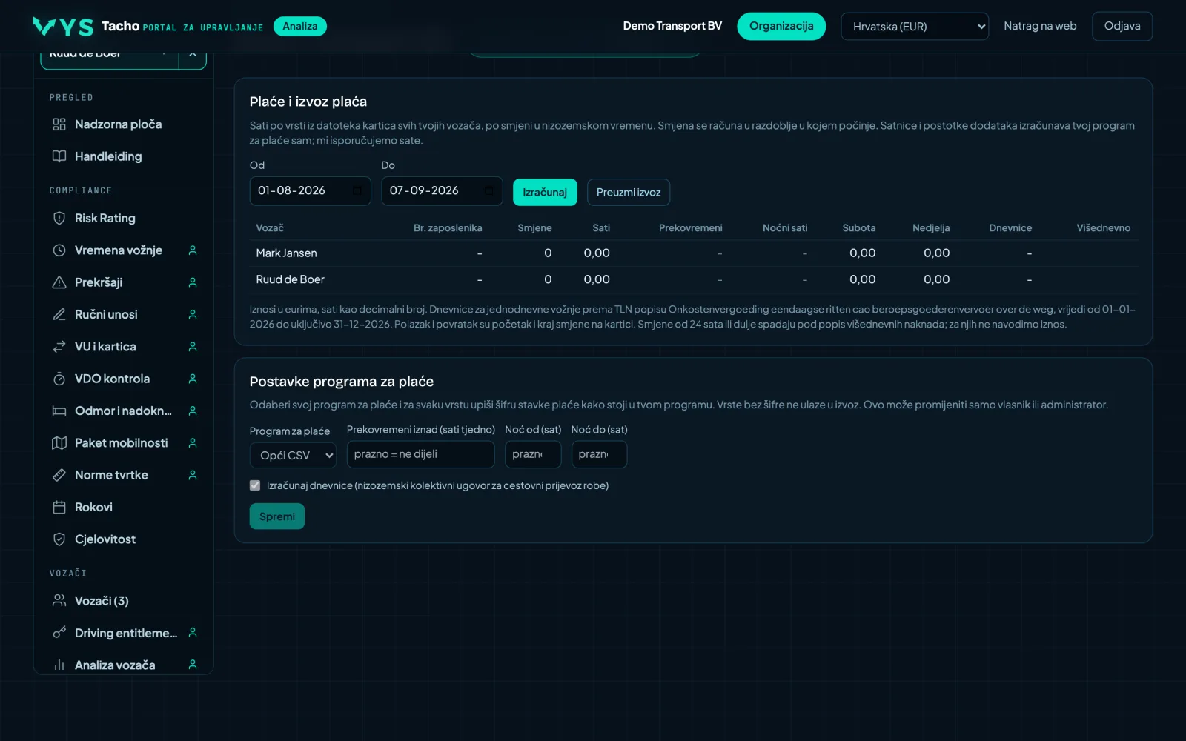Click the Odjava logout button
This screenshot has width=1186, height=741.
1122,26
